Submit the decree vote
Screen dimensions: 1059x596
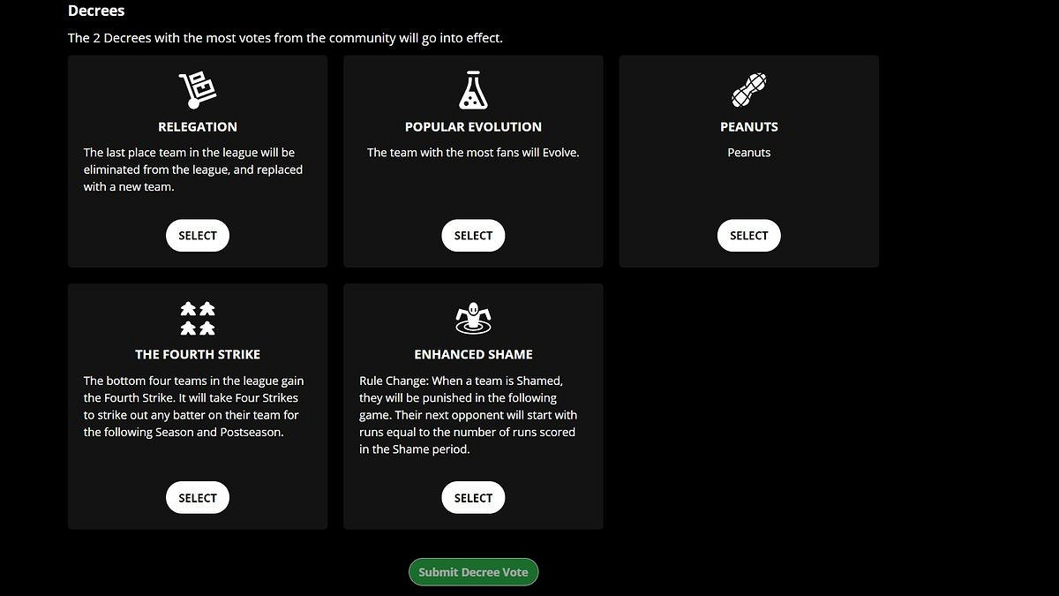(473, 572)
